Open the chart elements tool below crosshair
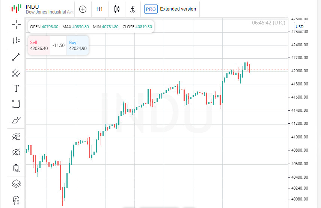The height and width of the screenshot is (208, 321). coord(16,41)
